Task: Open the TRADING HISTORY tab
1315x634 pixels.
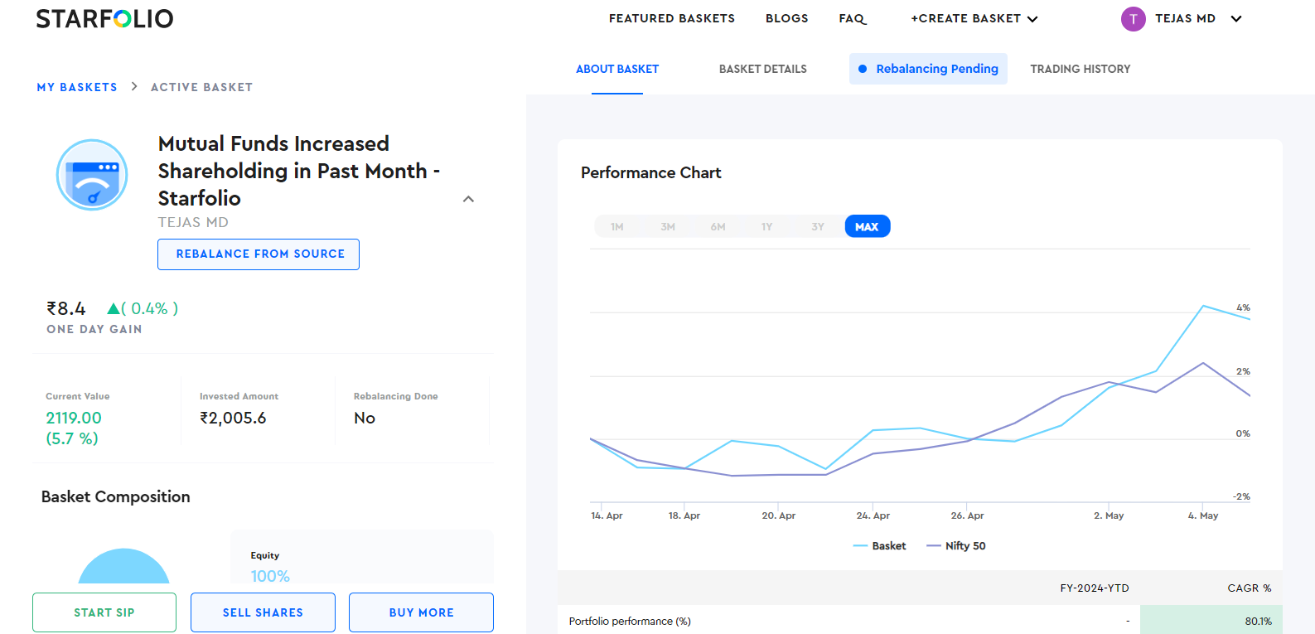Action: point(1081,69)
